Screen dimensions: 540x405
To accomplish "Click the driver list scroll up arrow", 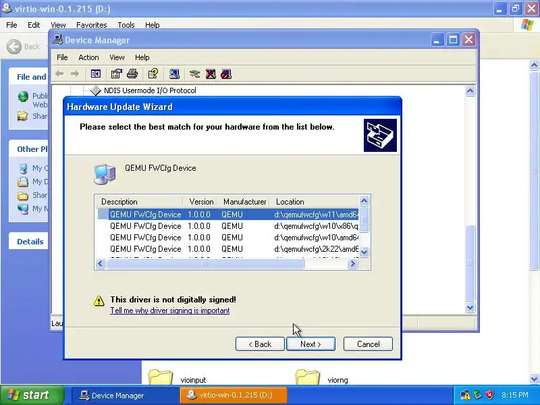I will (364, 200).
